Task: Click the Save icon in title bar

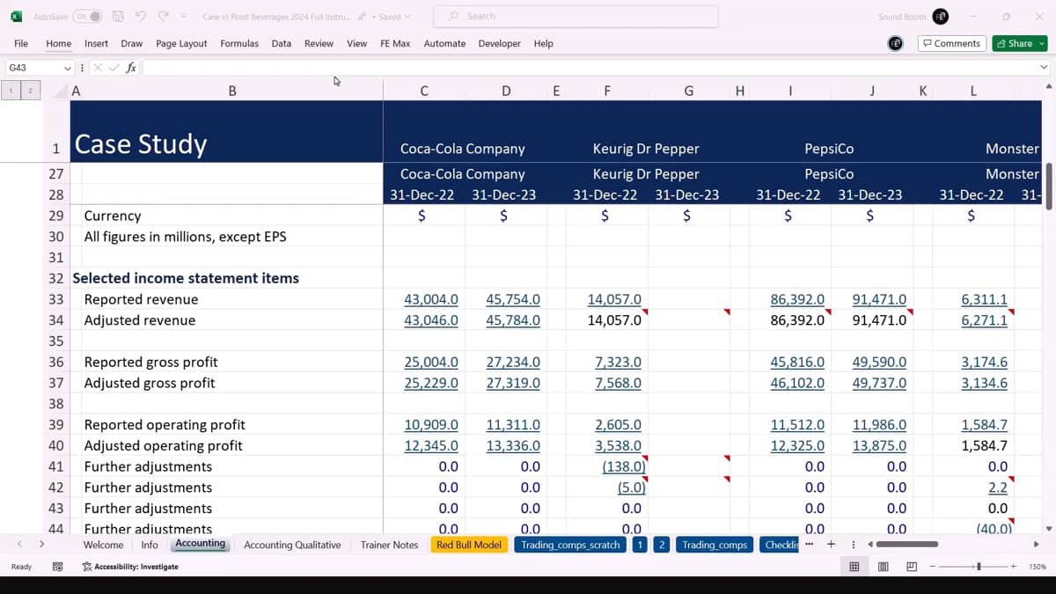Action: (119, 17)
